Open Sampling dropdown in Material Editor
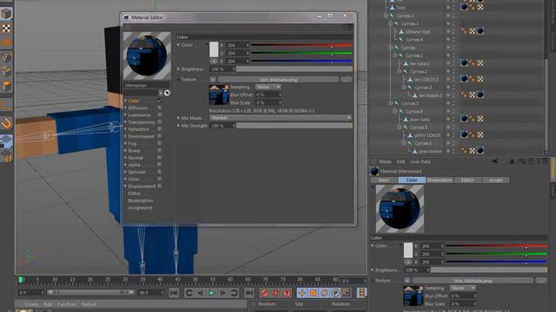Image resolution: width=556 pixels, height=312 pixels. coord(268,87)
